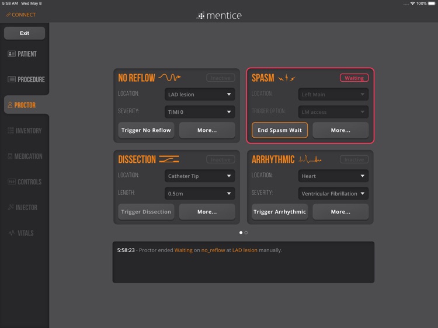Screen dimensions: 438x328
Task: Open the Spasm location dropdown Left Main
Action: click(x=333, y=95)
